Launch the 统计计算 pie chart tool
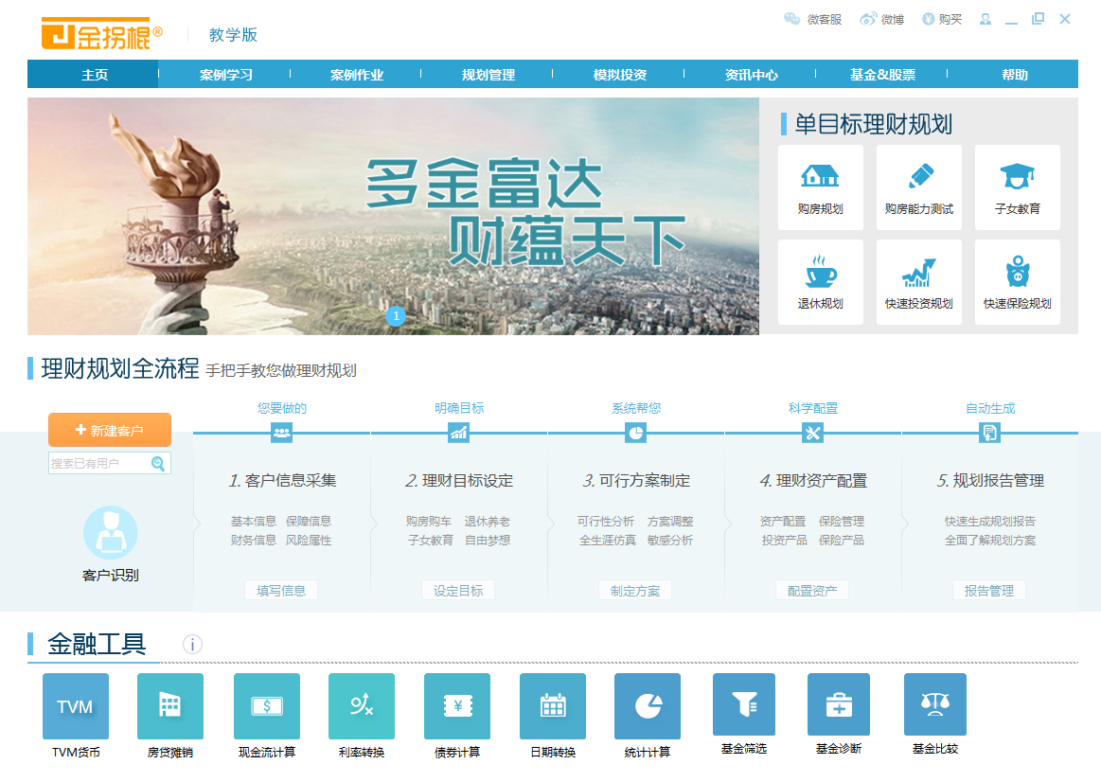Viewport: 1101px width, 782px height. (x=648, y=706)
